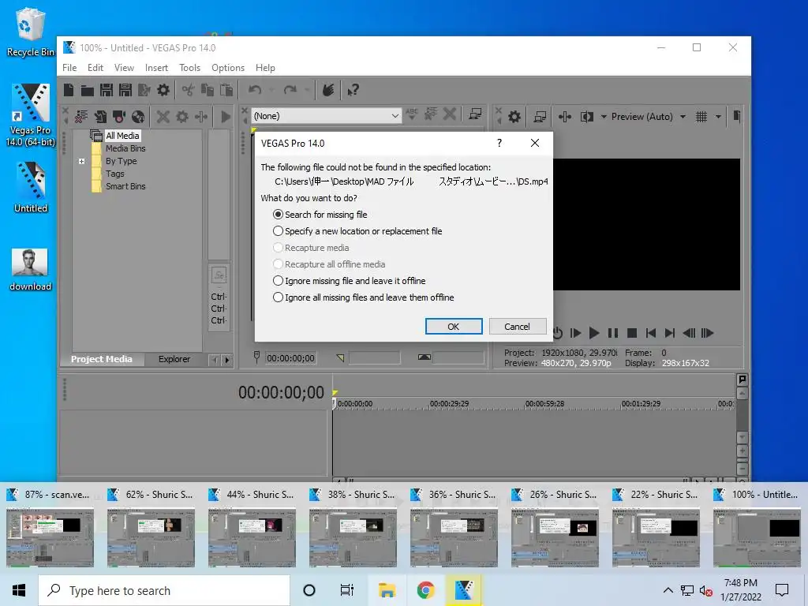Open the Overlays grid dropdown arrow
This screenshot has width=808, height=606.
click(718, 117)
